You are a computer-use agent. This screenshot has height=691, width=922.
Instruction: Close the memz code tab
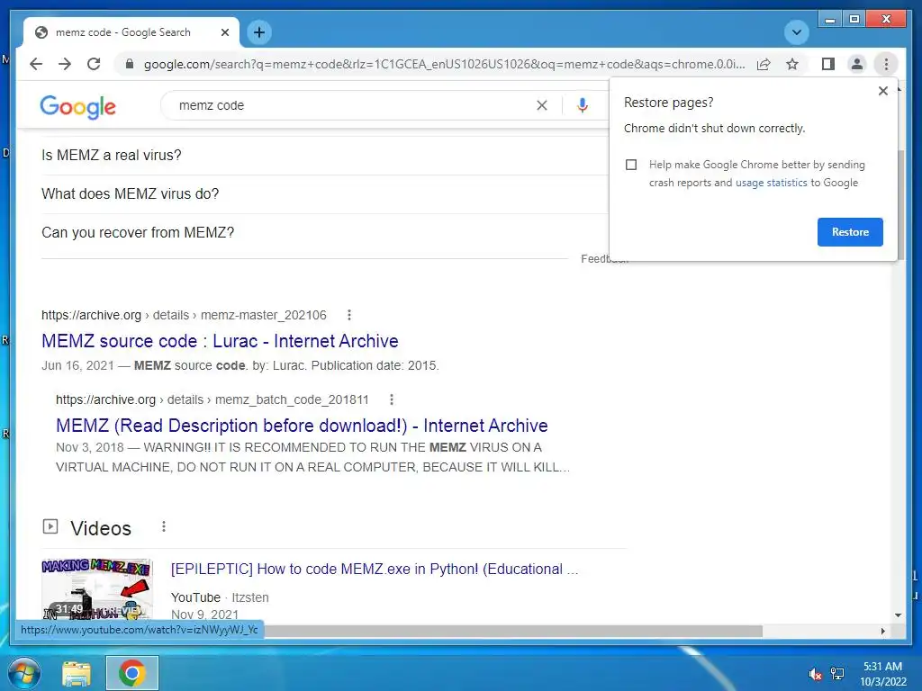[x=224, y=32]
